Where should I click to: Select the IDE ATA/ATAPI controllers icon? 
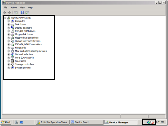[x=13, y=44]
